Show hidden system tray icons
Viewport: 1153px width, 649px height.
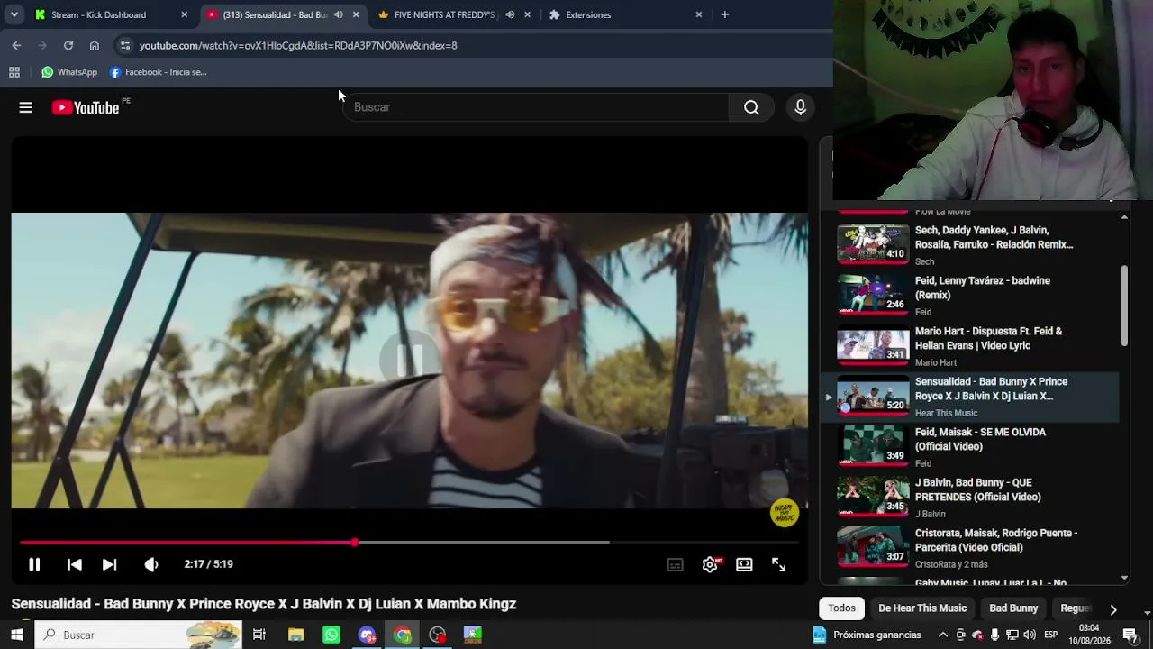pyautogui.click(x=943, y=635)
